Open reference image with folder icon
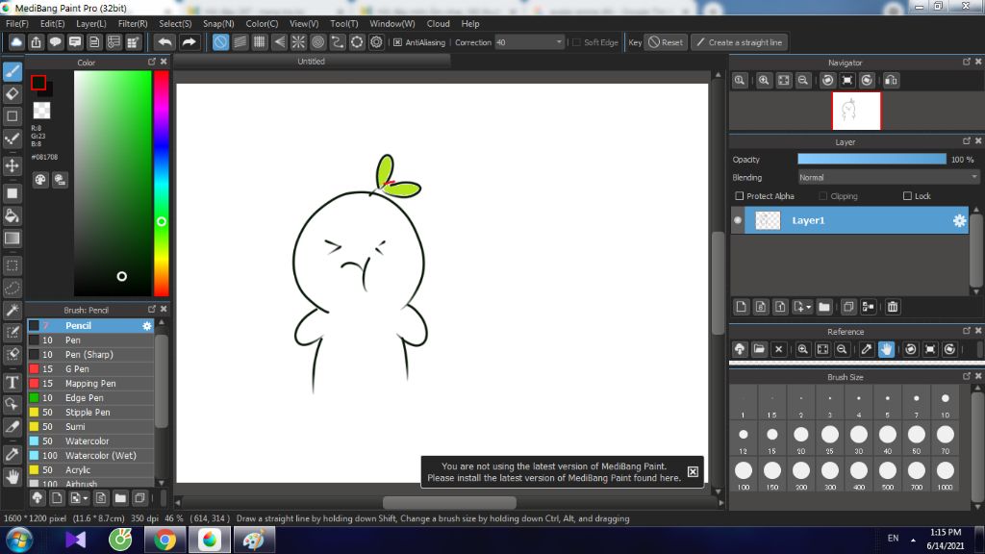This screenshot has width=985, height=554. (759, 349)
